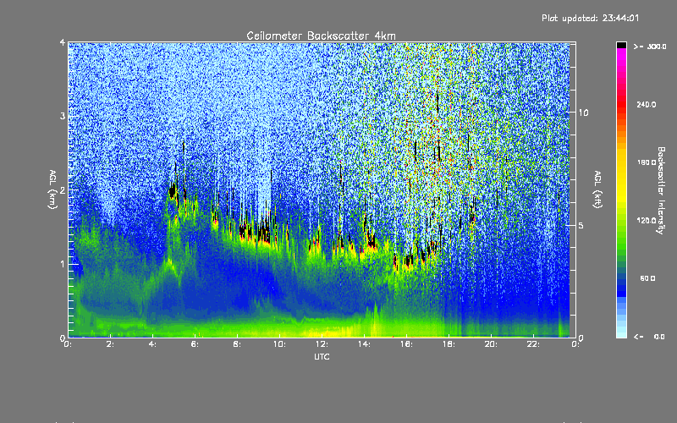Click the '14:' UTC tick label

click(364, 344)
